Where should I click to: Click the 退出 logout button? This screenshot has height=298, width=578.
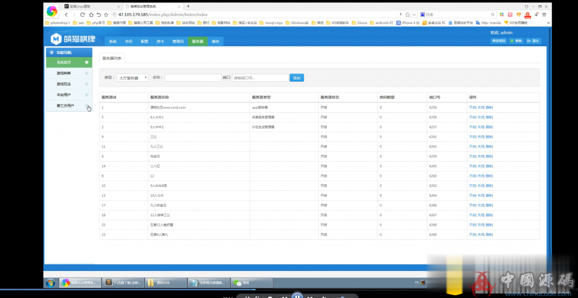533,41
